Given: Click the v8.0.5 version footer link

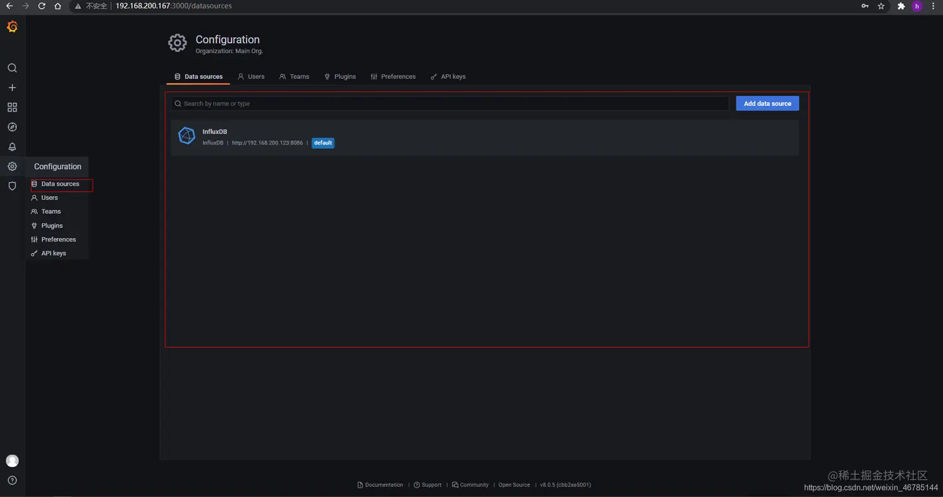Looking at the screenshot, I should 565,485.
